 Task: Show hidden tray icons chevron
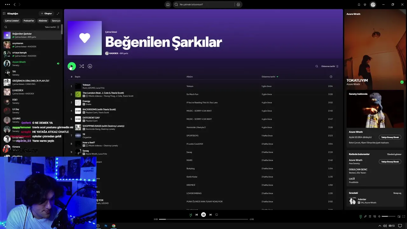pos(380,226)
